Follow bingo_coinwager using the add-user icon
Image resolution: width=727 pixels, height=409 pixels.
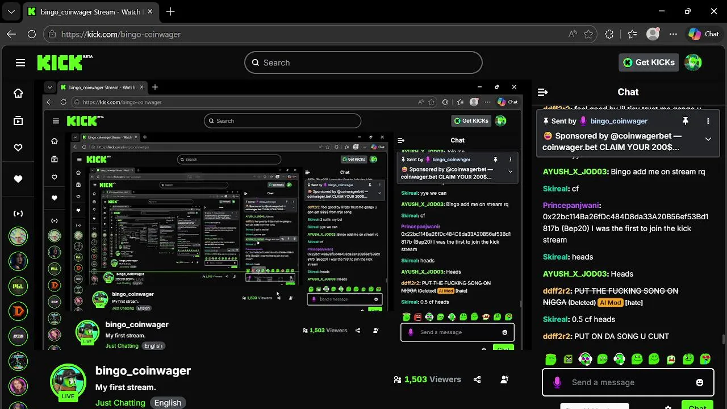click(504, 379)
